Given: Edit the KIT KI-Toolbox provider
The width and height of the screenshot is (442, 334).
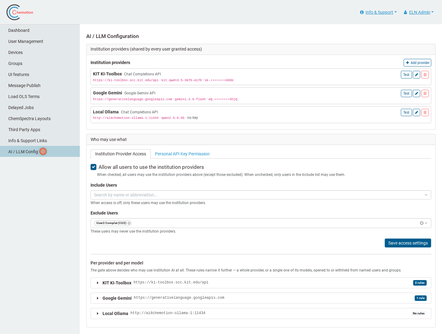Looking at the screenshot, I should (417, 75).
